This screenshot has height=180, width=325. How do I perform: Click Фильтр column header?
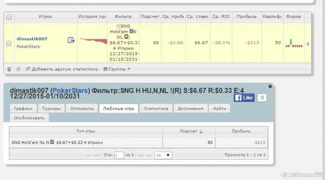click(123, 17)
